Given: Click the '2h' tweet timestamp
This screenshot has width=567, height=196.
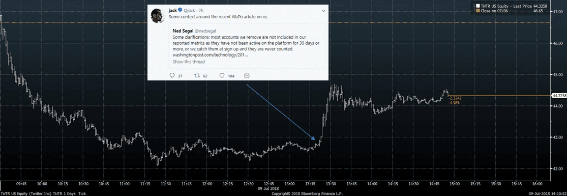Looking at the screenshot, I should 201,10.
